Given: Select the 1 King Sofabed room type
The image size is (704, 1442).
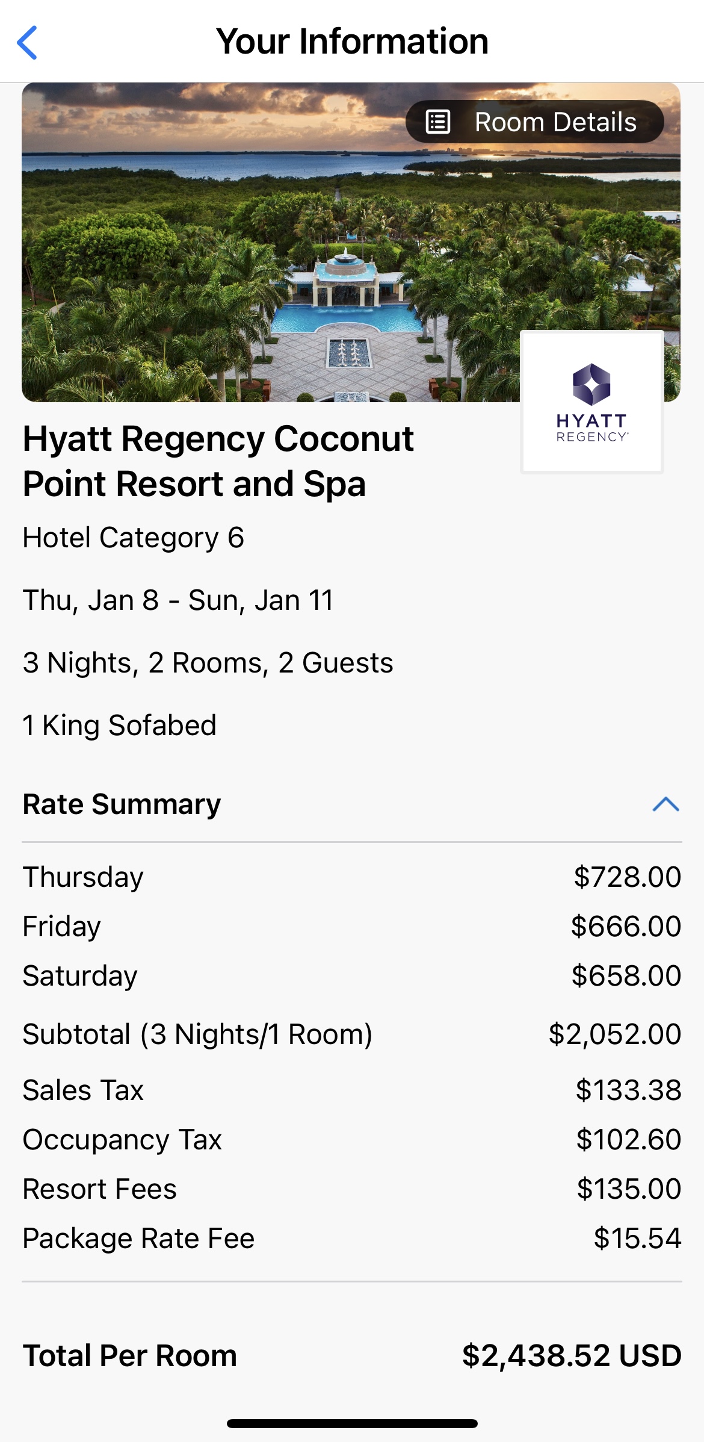Looking at the screenshot, I should (x=119, y=726).
